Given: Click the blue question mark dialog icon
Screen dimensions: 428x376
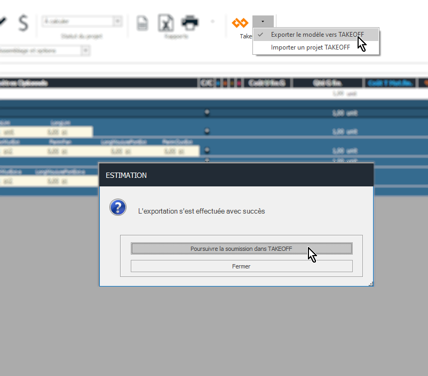Looking at the screenshot, I should coord(118,207).
